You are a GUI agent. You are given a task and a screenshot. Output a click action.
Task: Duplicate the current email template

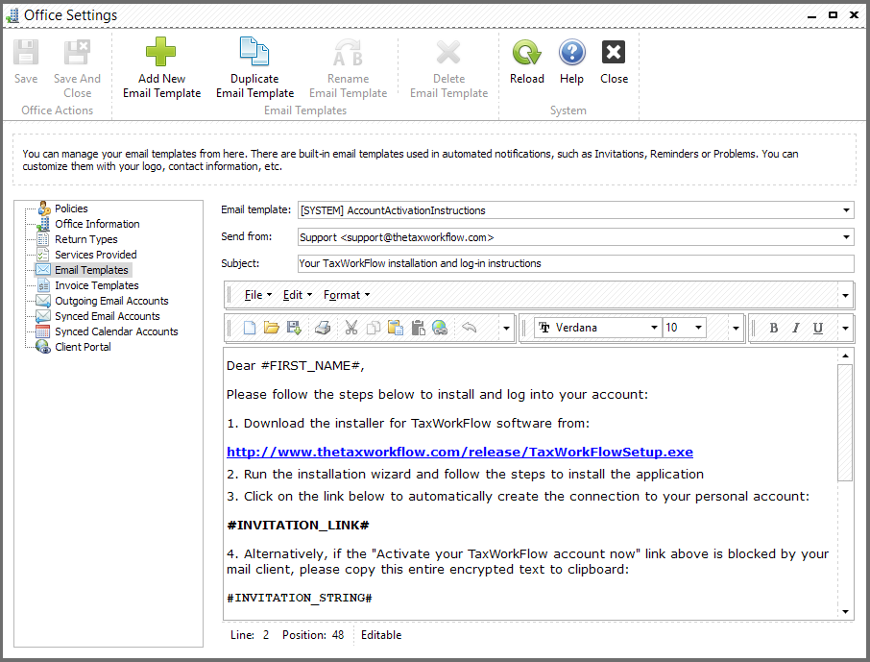point(254,68)
